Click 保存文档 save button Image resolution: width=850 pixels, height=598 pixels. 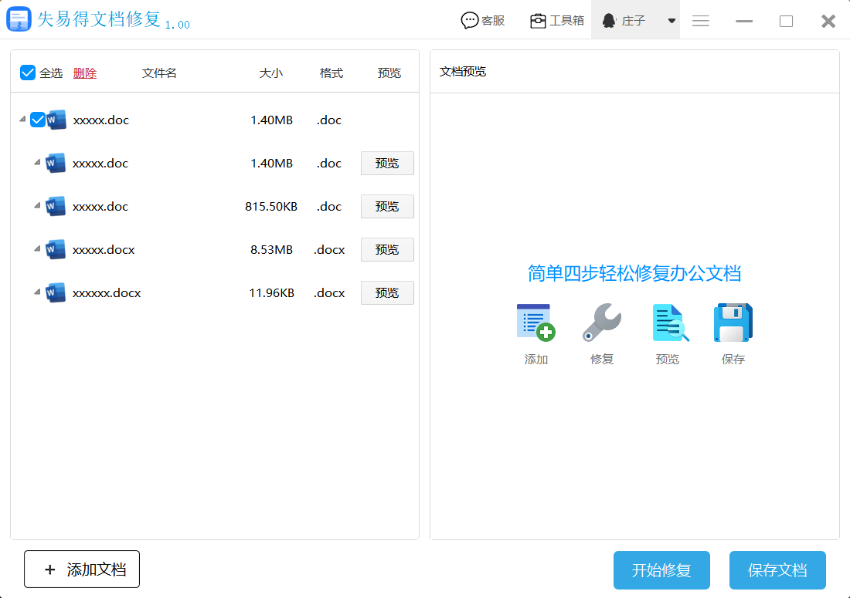[x=777, y=570]
